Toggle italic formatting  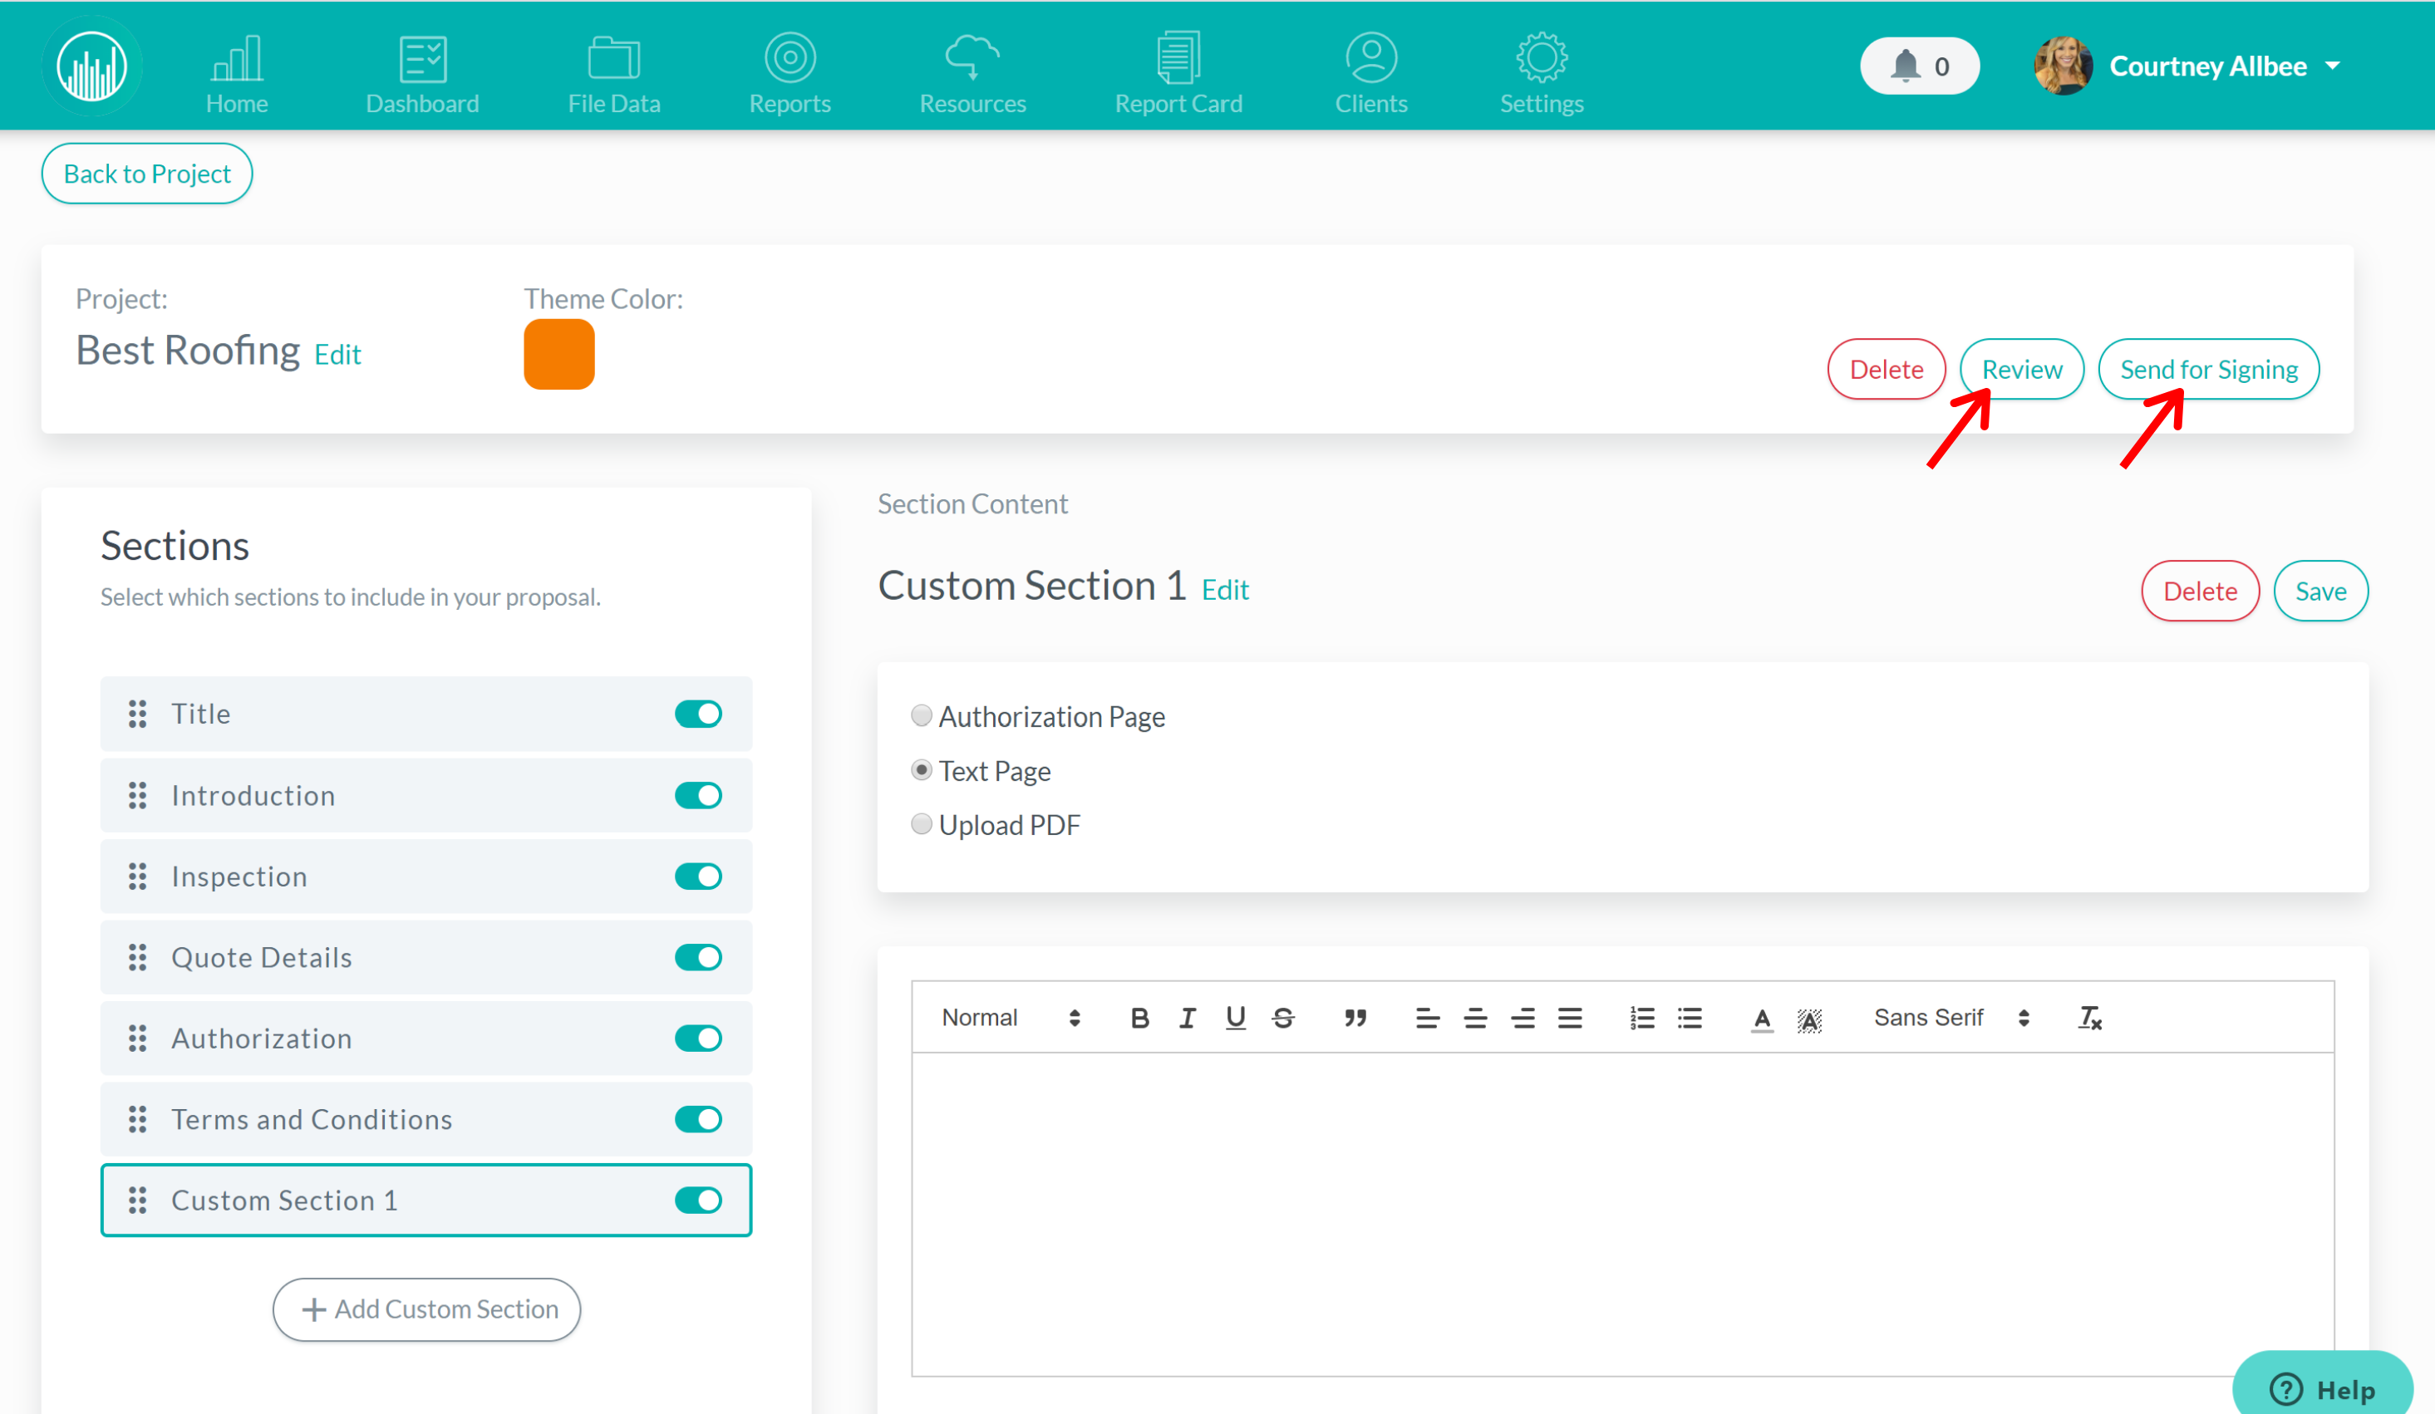click(1188, 1018)
